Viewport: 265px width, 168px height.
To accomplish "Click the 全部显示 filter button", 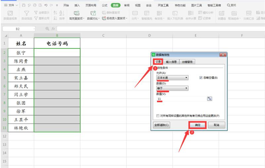I will pos(42,13).
